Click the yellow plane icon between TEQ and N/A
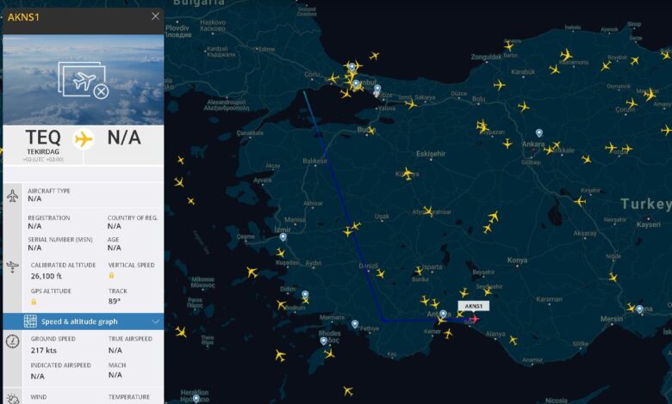The height and width of the screenshot is (404, 672). 84,139
